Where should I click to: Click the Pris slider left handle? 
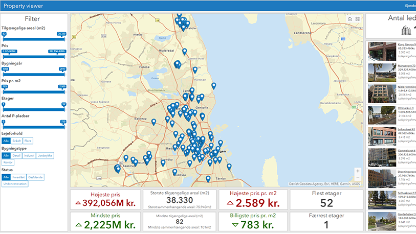pyautogui.click(x=4, y=55)
